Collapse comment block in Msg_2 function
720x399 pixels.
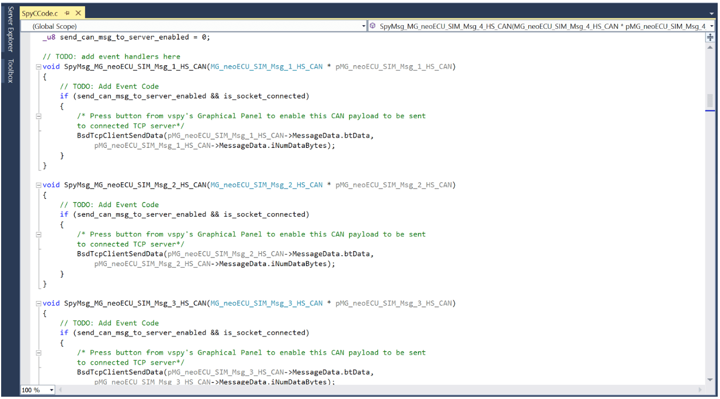coord(38,234)
